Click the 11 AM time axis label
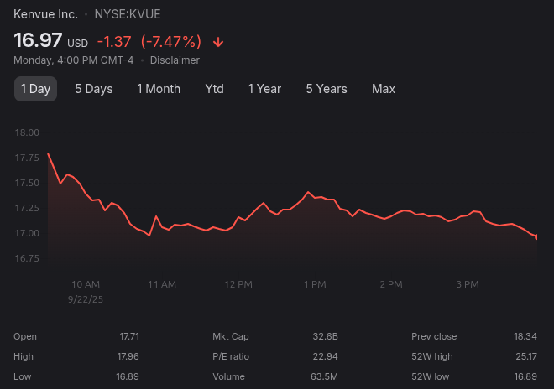554x389 pixels. click(x=162, y=284)
